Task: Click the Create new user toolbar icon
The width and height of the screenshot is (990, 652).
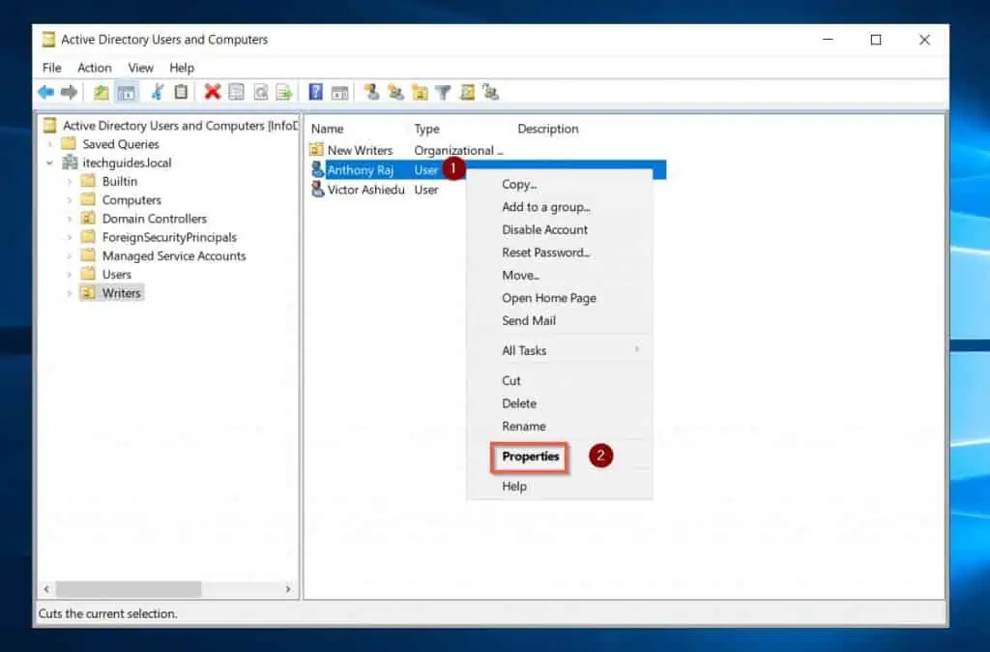Action: [371, 92]
